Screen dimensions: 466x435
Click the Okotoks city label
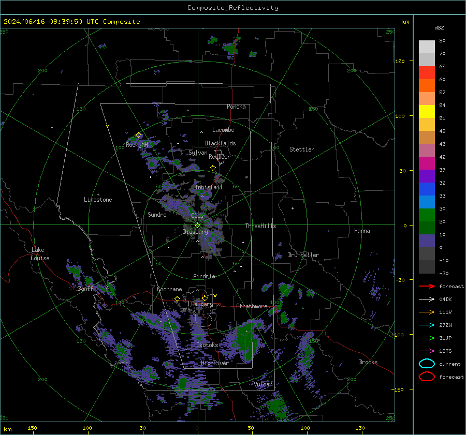point(208,345)
